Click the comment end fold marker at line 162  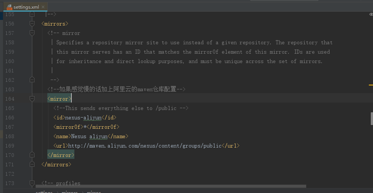pos(32,80)
